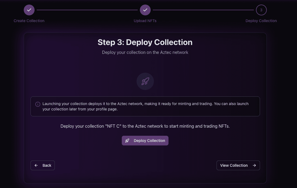Go back using the Back button
This screenshot has width=297, height=188.
(42, 165)
